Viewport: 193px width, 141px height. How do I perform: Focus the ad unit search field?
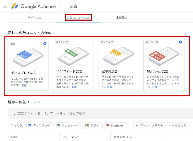click(101, 113)
